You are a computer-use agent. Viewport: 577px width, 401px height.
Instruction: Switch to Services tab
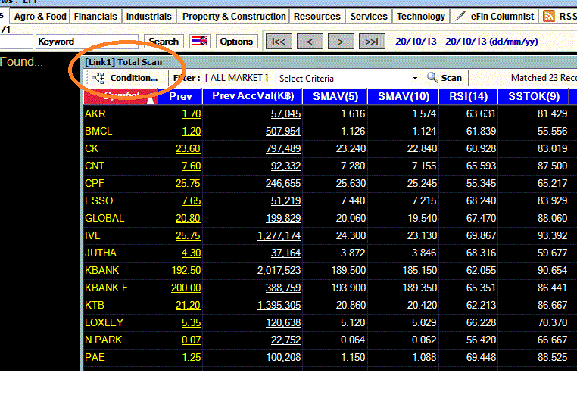click(369, 17)
